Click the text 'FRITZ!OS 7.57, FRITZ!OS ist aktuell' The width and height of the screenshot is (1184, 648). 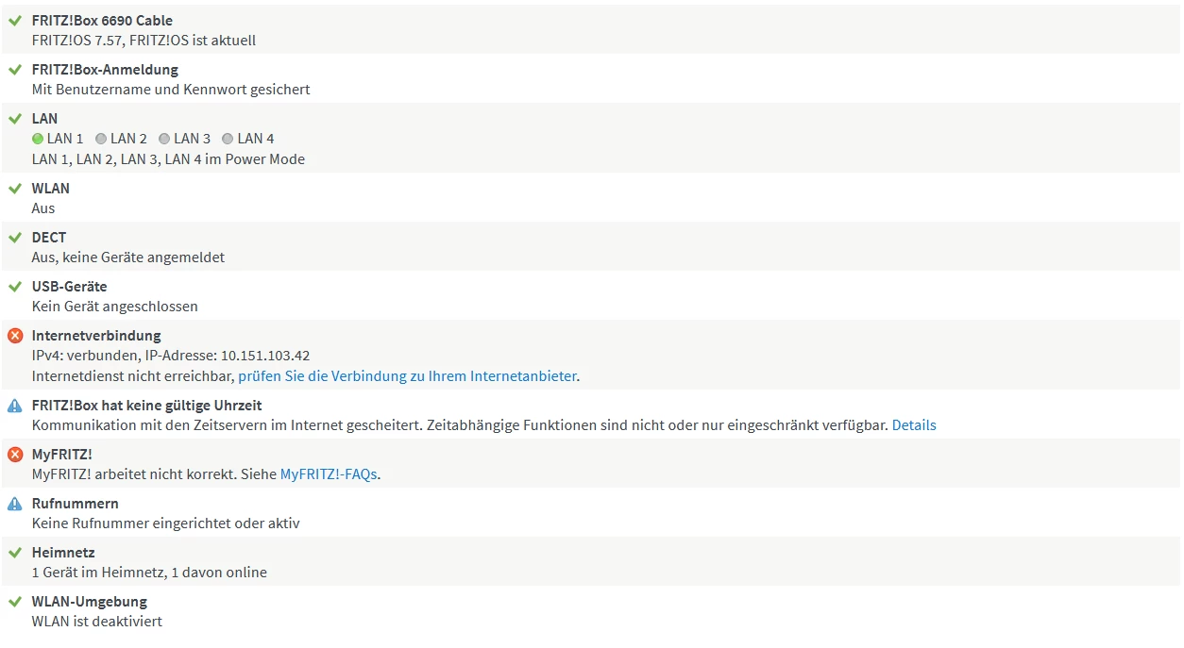click(x=144, y=41)
